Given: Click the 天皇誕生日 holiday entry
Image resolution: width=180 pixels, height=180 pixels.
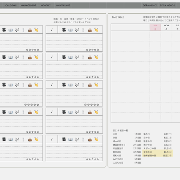Looking at the screenshot, I should 118,148.
